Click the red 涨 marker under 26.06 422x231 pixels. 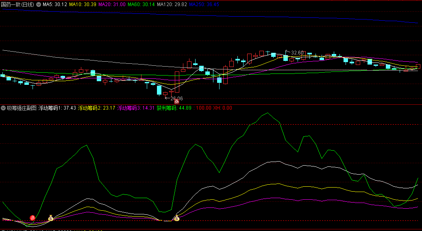coord(176,101)
